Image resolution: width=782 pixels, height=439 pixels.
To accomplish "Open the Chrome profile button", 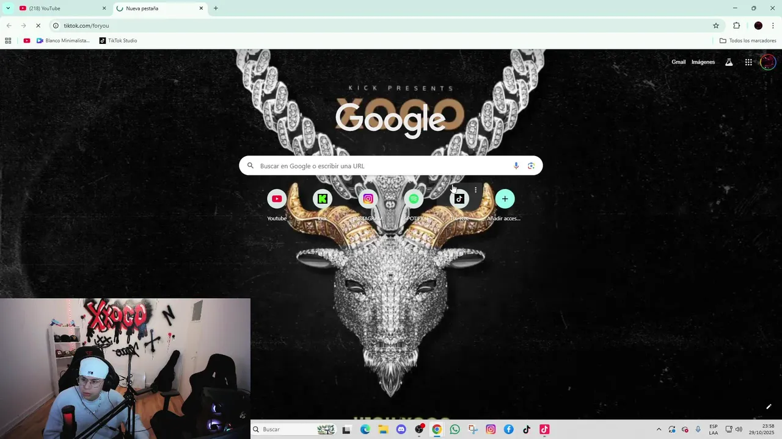I will coord(758,26).
